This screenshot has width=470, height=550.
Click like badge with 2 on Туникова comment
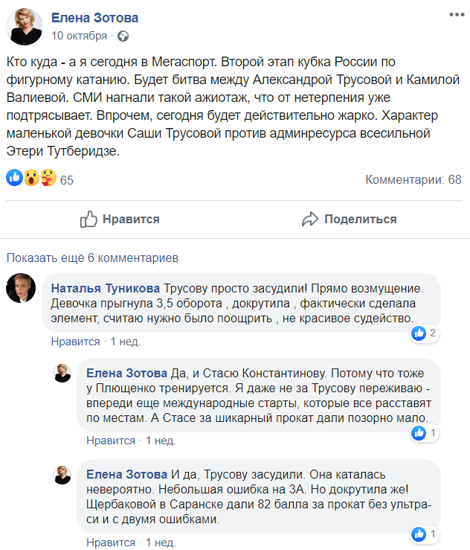[422, 334]
